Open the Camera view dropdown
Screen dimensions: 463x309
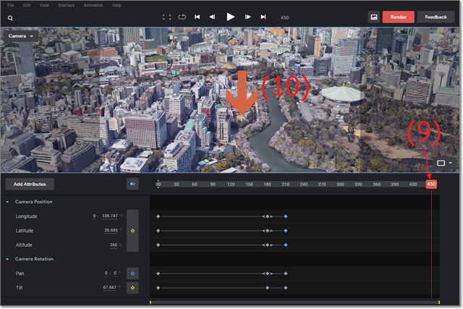(x=22, y=35)
